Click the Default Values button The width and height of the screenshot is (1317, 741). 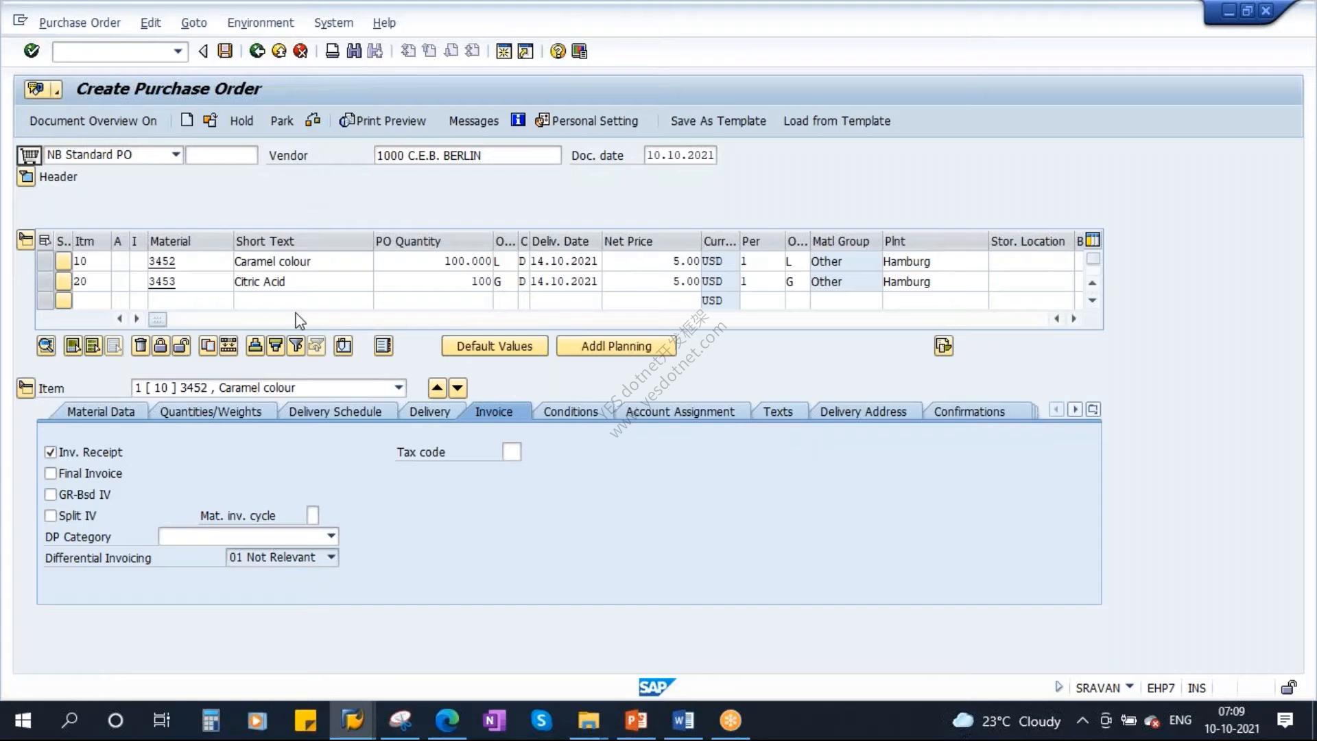tap(495, 346)
